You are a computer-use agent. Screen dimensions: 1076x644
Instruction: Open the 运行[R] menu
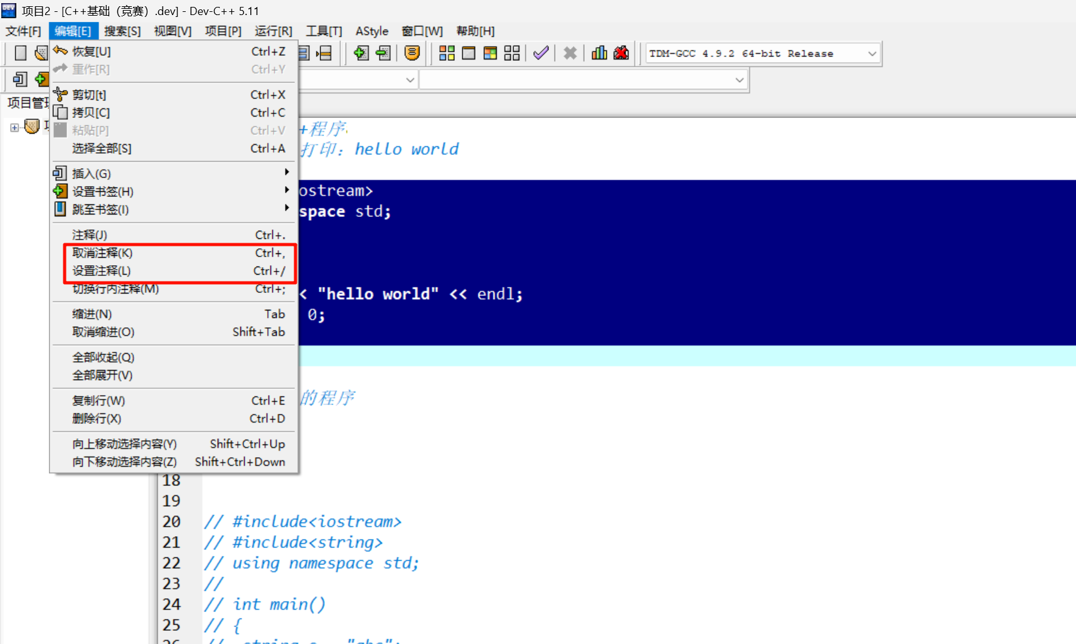click(x=274, y=31)
